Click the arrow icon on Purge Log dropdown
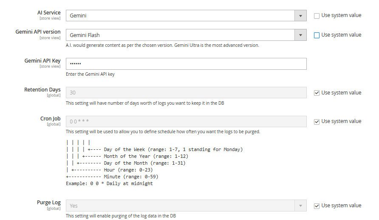The height and width of the screenshot is (220, 379). (300, 206)
